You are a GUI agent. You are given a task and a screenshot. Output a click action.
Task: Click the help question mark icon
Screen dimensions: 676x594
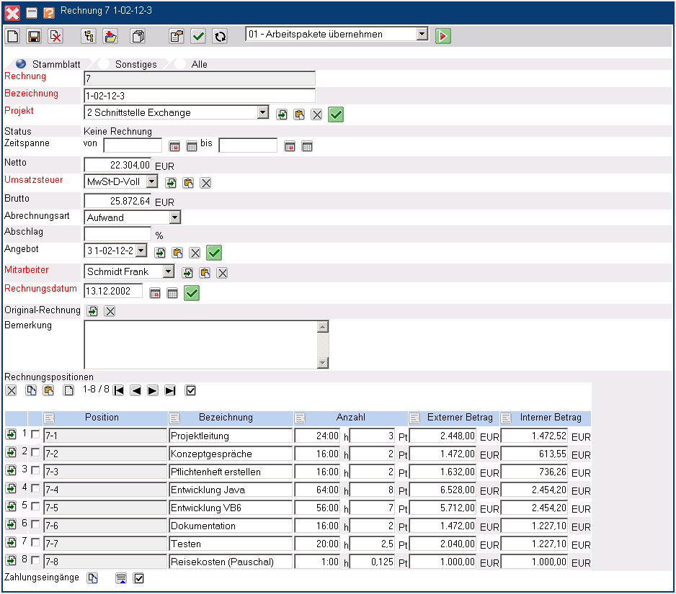coord(49,13)
